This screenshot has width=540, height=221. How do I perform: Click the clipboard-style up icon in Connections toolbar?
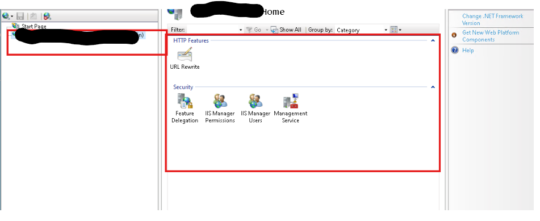(34, 16)
